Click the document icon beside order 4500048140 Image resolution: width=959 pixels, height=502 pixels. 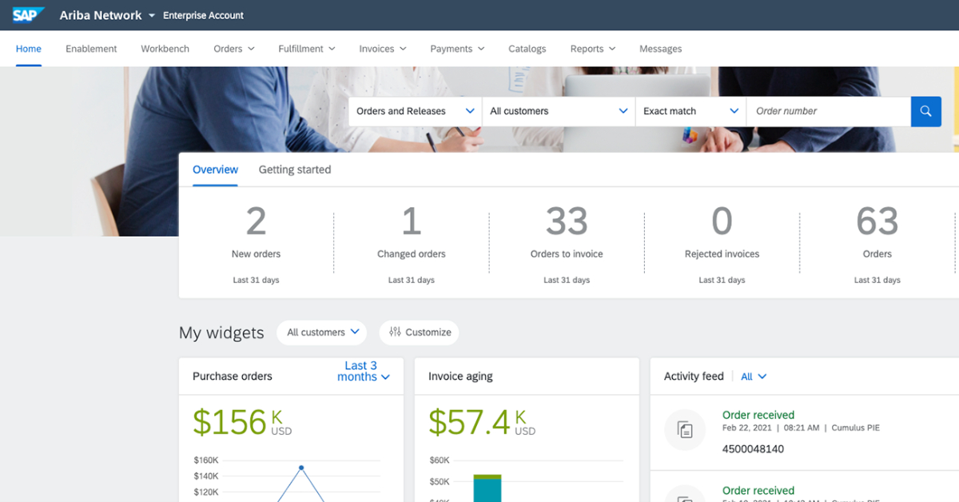tap(685, 430)
